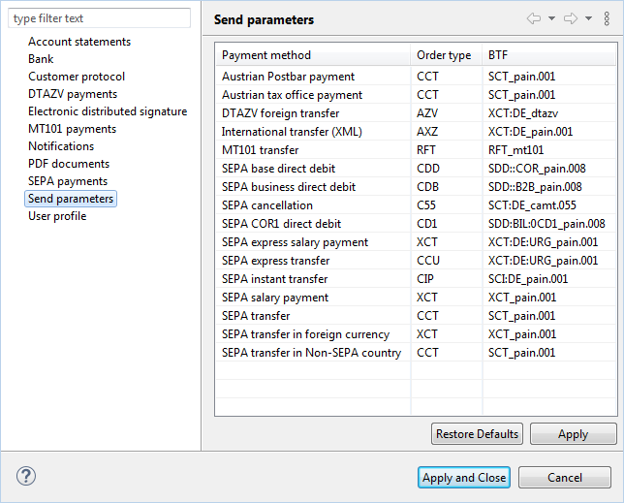Select SEPA transfer in Non-SEPA country row
The image size is (624, 503).
(416, 353)
